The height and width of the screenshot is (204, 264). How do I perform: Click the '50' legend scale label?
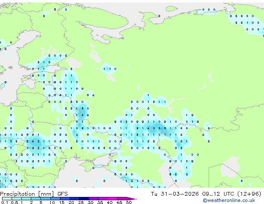[x=129, y=202]
